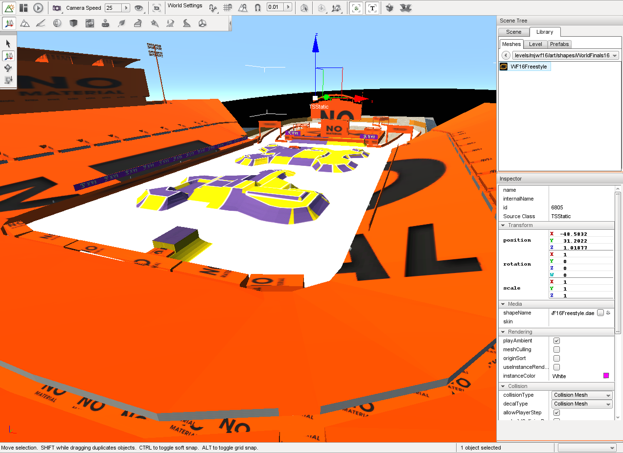Viewport: 623px width, 453px height.
Task: Select the Object Editor tool
Action: click(x=9, y=23)
